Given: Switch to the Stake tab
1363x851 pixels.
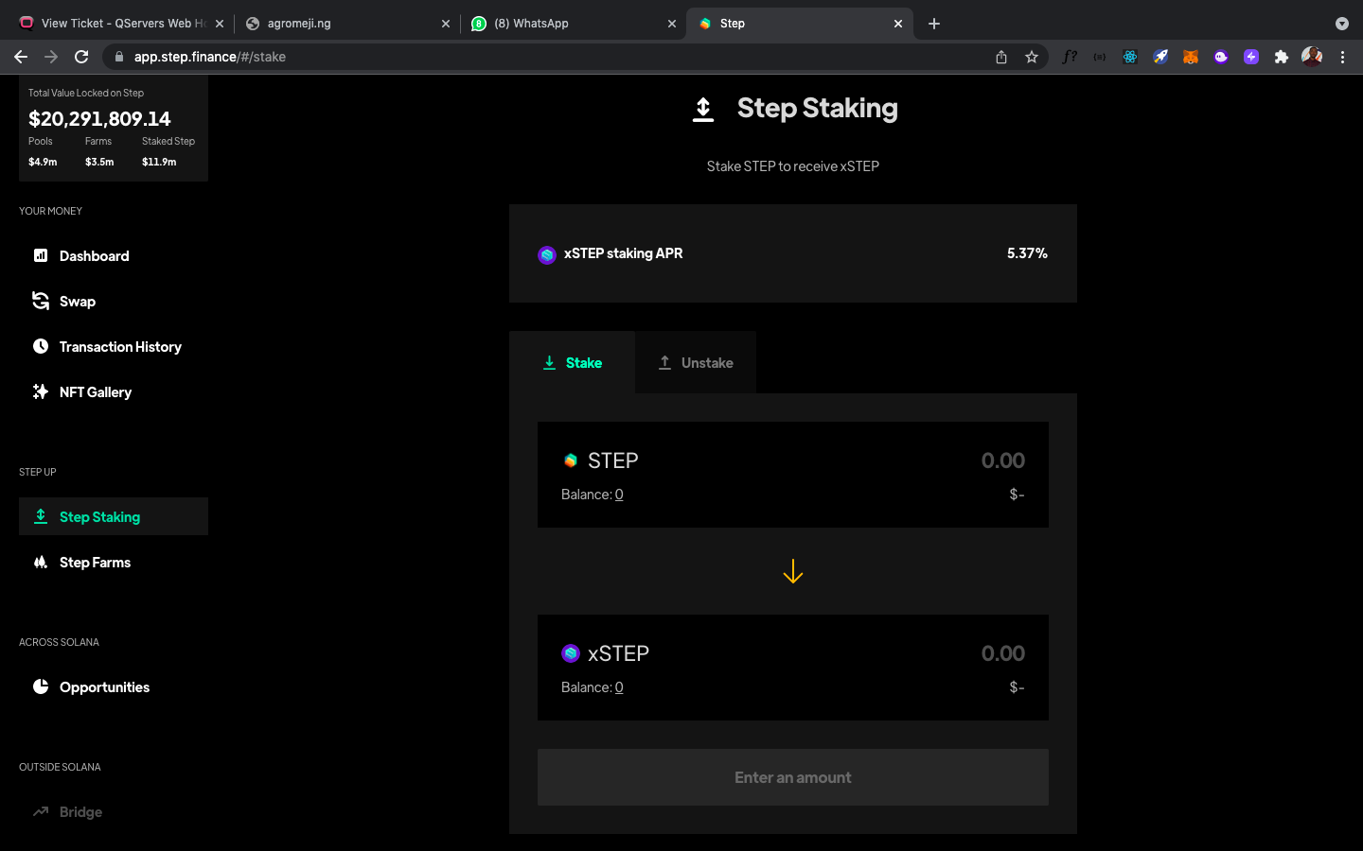Looking at the screenshot, I should pyautogui.click(x=573, y=362).
